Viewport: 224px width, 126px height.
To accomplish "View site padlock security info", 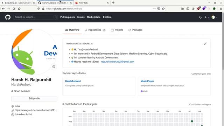I will tap(43, 9).
